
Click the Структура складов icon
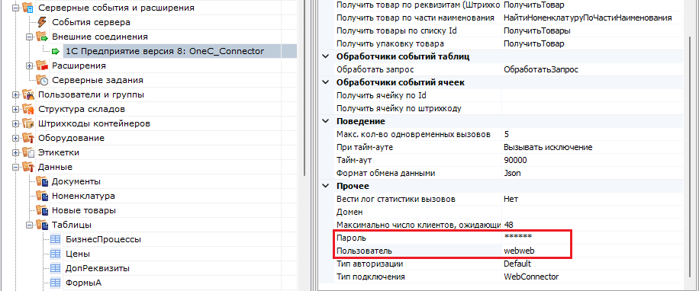click(x=28, y=109)
